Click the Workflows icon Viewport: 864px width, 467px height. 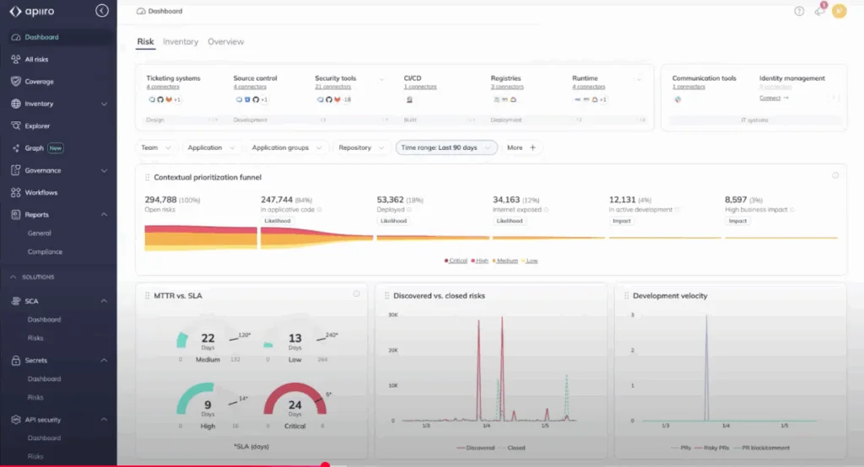[x=15, y=192]
